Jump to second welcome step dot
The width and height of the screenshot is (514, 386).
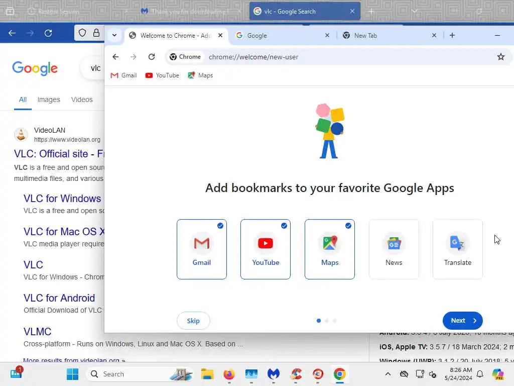tap(326, 321)
